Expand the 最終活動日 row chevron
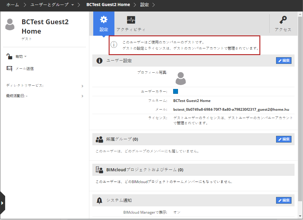Screen dimensions: 303x220 (x=83, y=96)
